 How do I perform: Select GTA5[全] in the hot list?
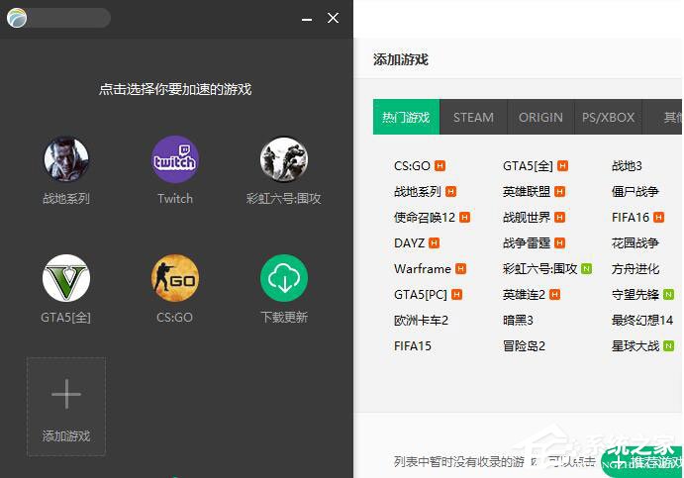point(528,166)
